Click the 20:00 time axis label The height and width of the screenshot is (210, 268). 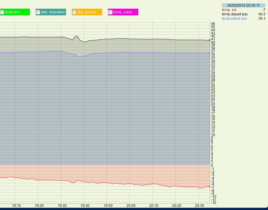tap(131, 206)
